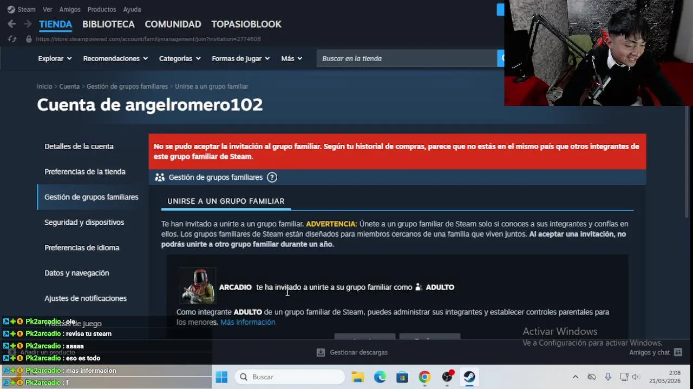Expand the Más dropdown

tap(291, 58)
